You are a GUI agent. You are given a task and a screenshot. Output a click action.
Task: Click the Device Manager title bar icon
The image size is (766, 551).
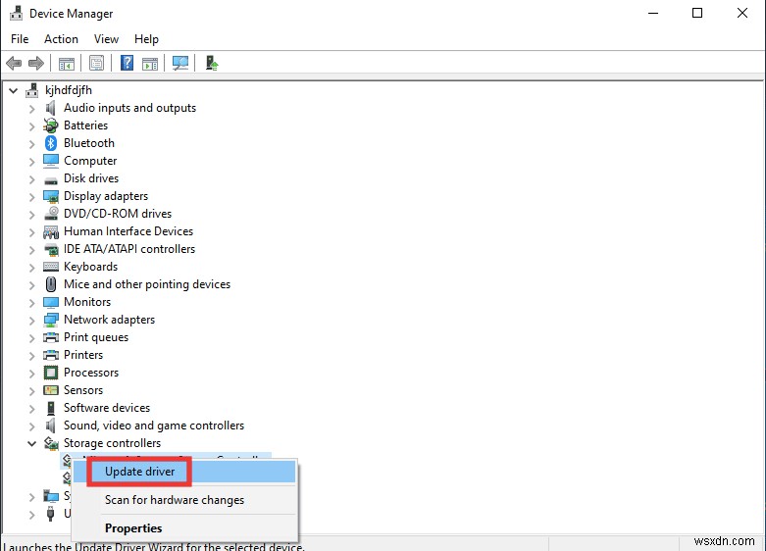pyautogui.click(x=16, y=13)
